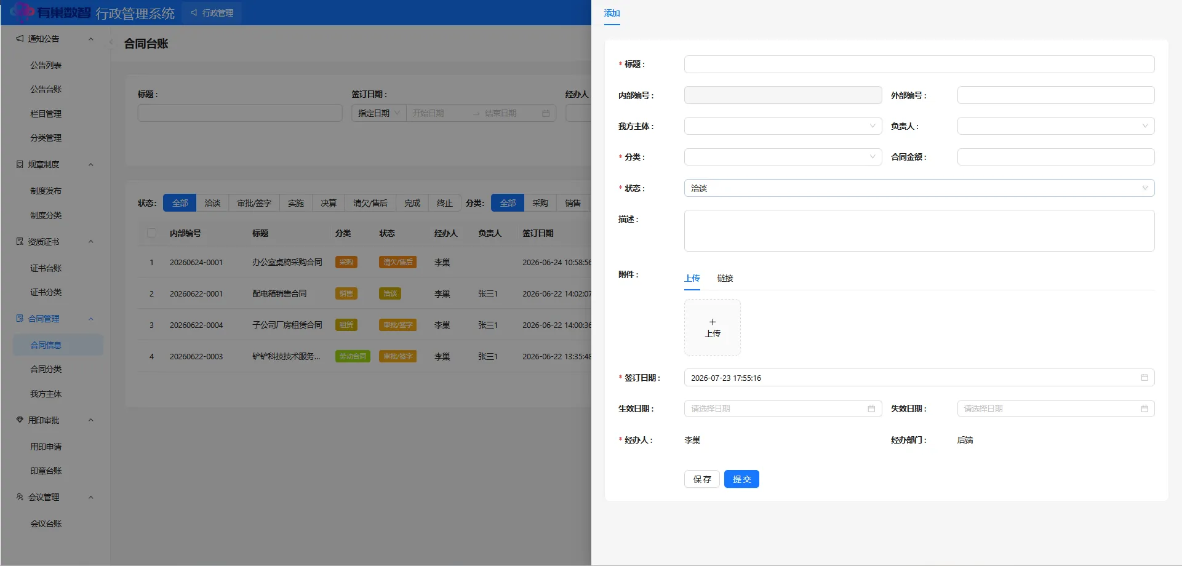The width and height of the screenshot is (1182, 566).
Task: Click contract title 配电箱销售合同
Action: [x=279, y=293]
